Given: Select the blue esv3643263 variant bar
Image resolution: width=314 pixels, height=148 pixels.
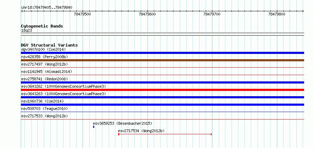Looking at the screenshot, I should point(162,97).
